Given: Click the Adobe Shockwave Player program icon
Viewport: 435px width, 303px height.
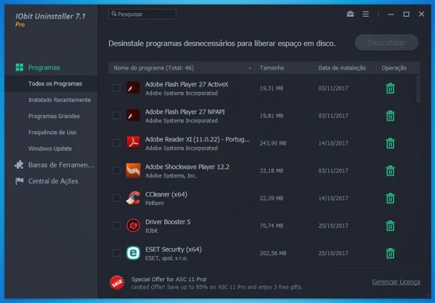Looking at the screenshot, I should [x=133, y=170].
